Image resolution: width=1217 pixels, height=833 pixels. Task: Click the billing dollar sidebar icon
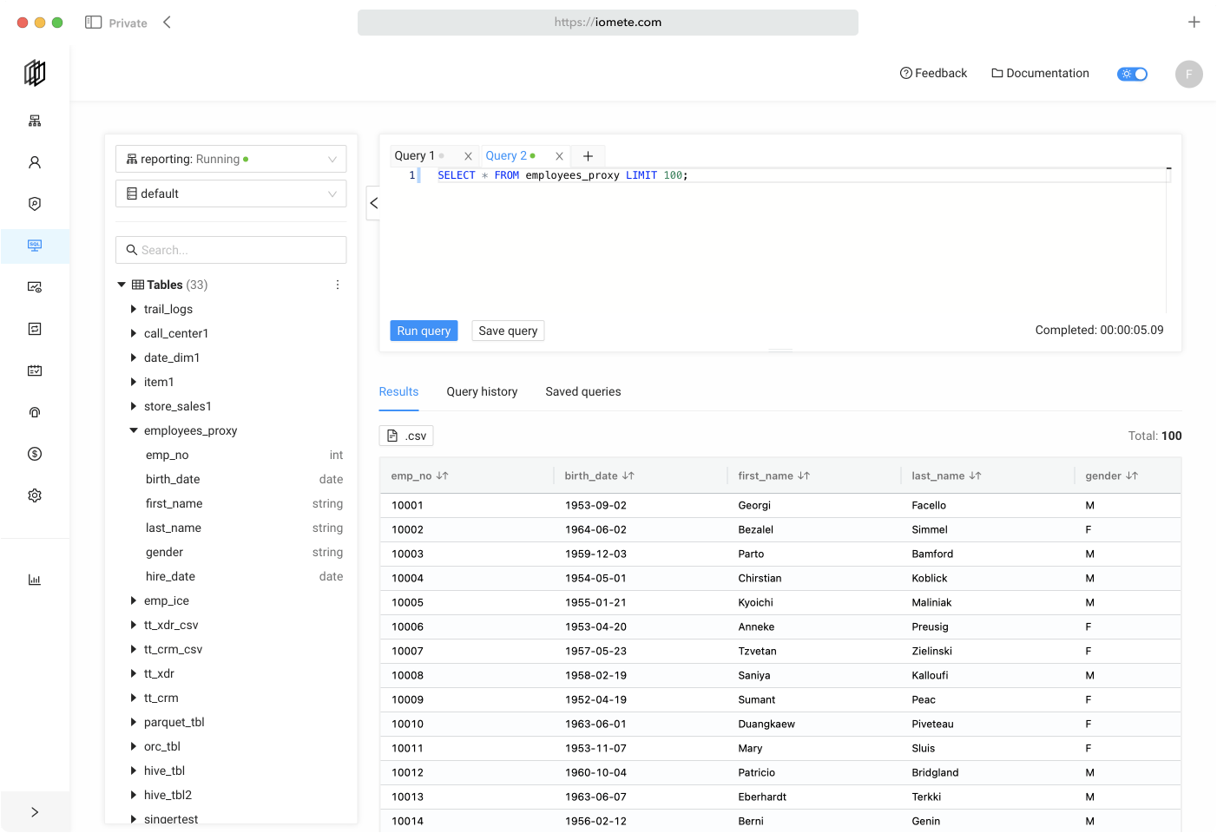[35, 454]
